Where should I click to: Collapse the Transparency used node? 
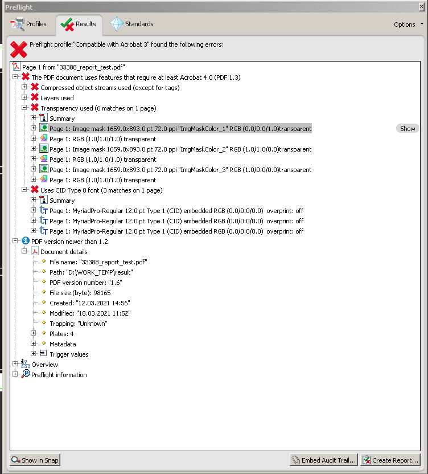[x=24, y=108]
